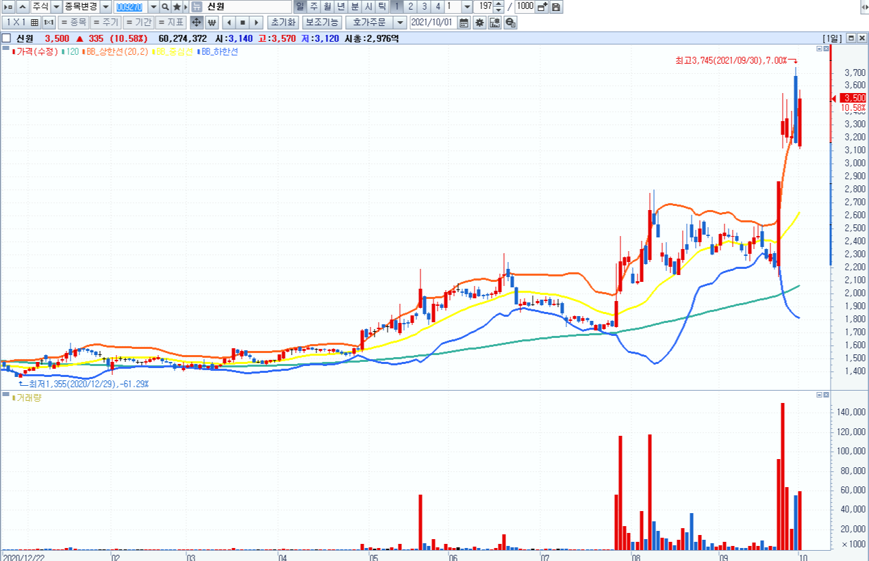Click the date field 2021/10/01

(x=433, y=22)
